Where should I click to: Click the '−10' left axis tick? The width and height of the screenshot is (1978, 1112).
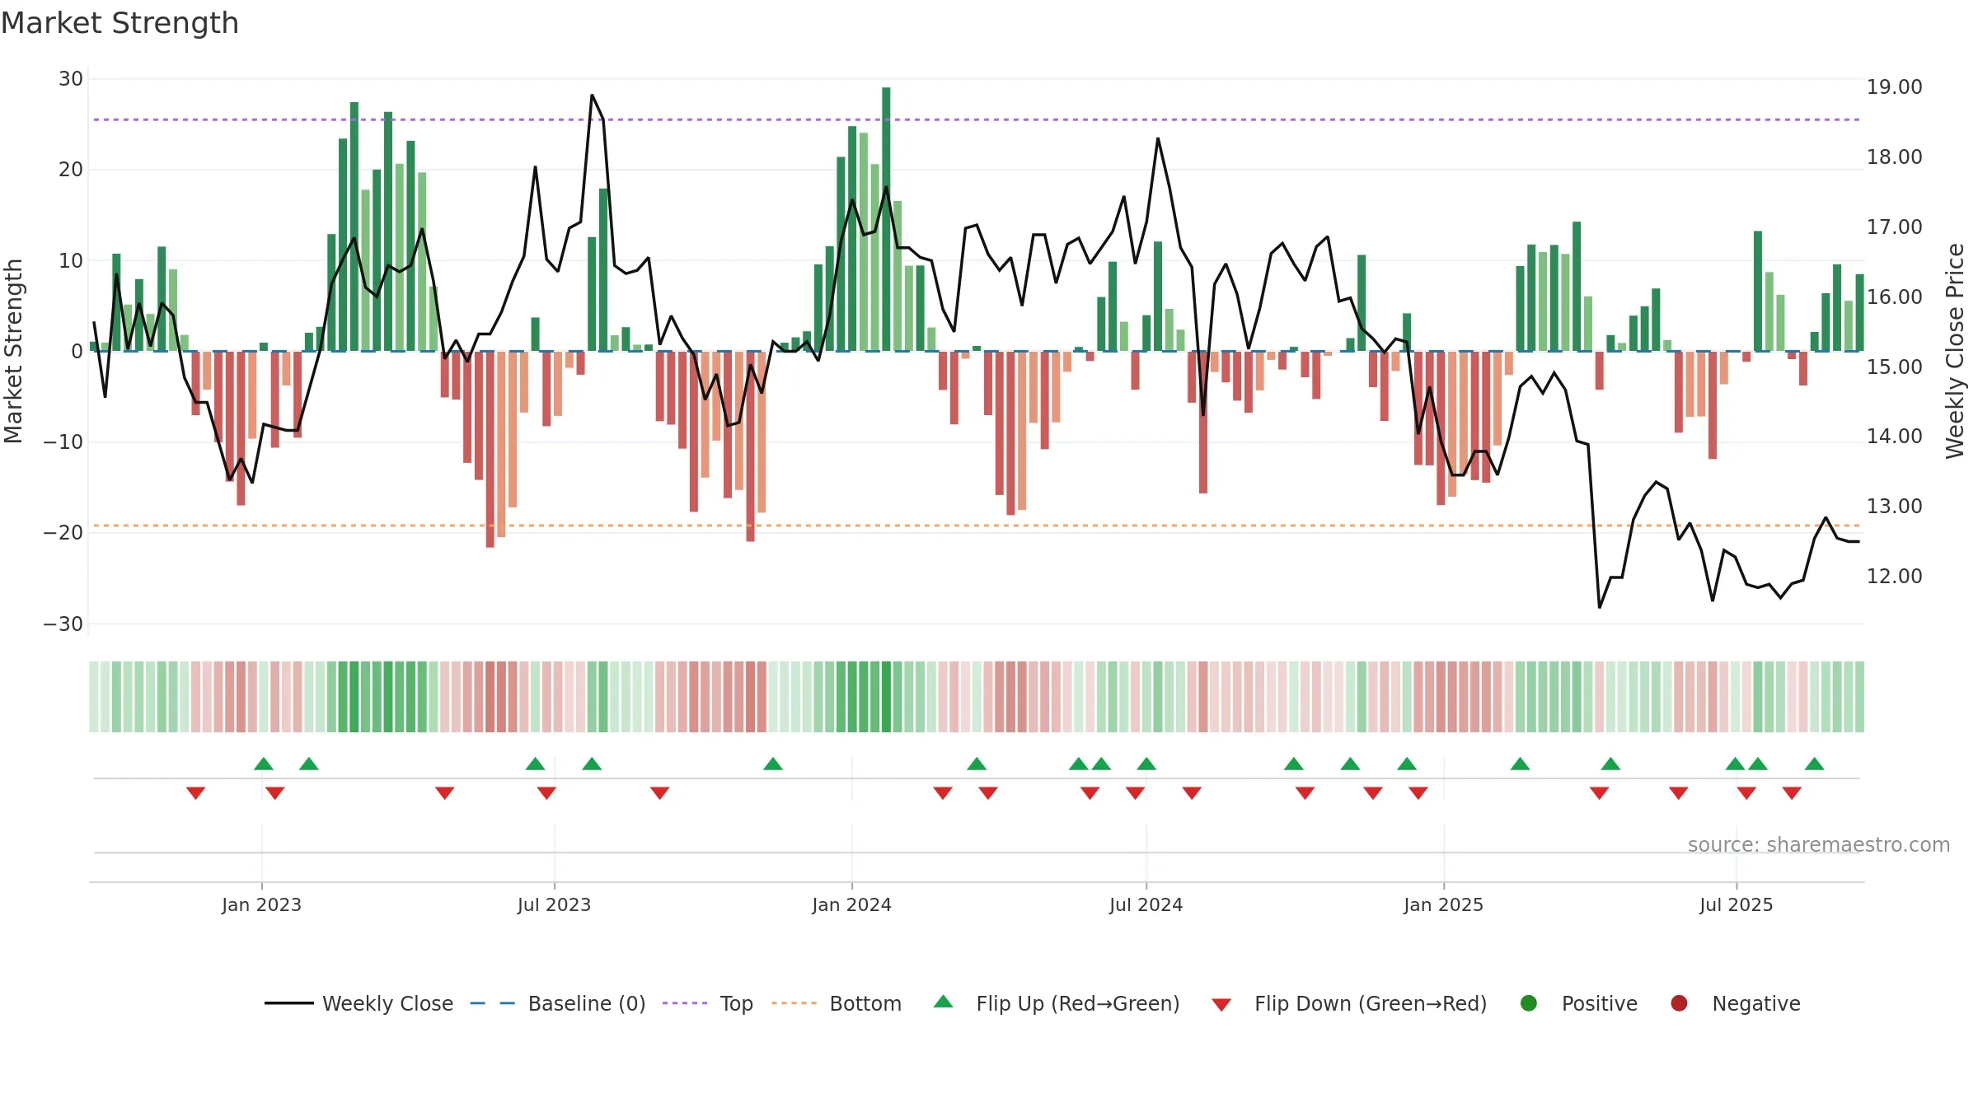click(63, 442)
